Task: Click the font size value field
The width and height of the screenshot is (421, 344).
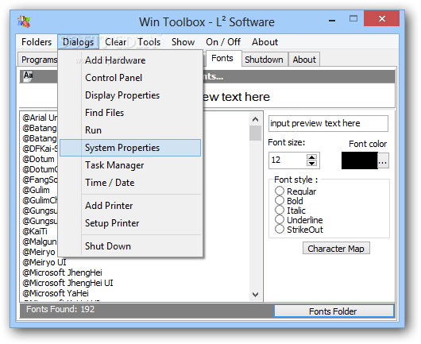Action: pos(288,160)
